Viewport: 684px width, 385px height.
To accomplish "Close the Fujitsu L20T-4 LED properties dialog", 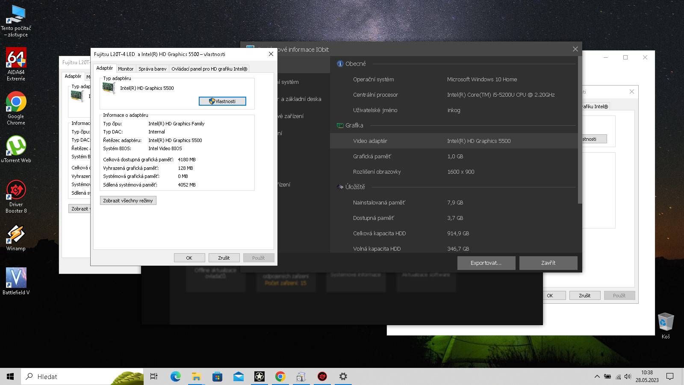I will pyautogui.click(x=271, y=54).
